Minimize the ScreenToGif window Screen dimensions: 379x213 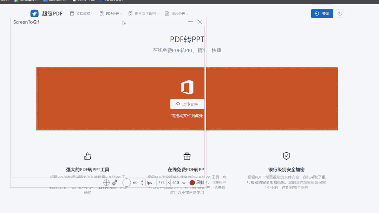(190, 22)
